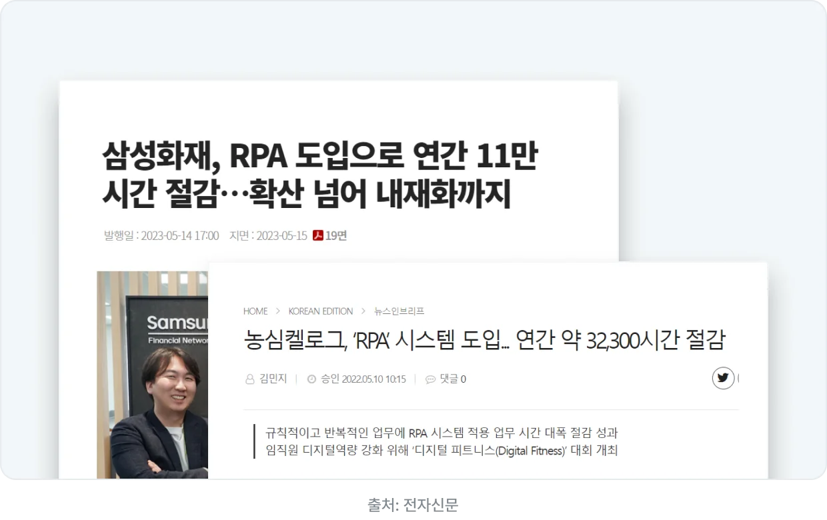
Task: Click the Twitter share icon
Action: pos(723,378)
